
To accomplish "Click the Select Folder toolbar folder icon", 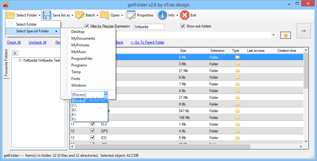I will click(x=10, y=15).
